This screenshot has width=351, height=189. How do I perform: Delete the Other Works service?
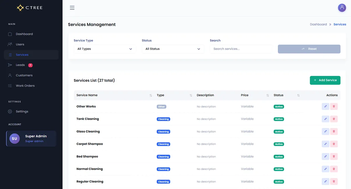(334, 106)
